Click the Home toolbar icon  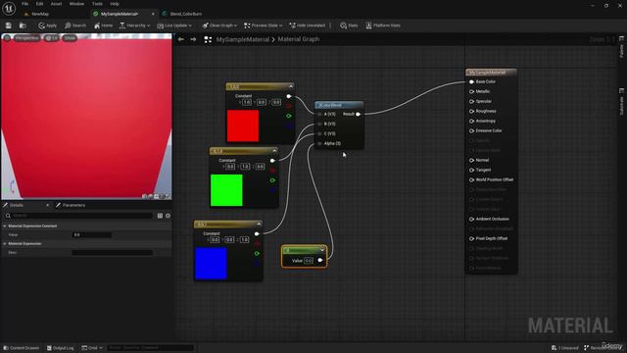coord(103,25)
